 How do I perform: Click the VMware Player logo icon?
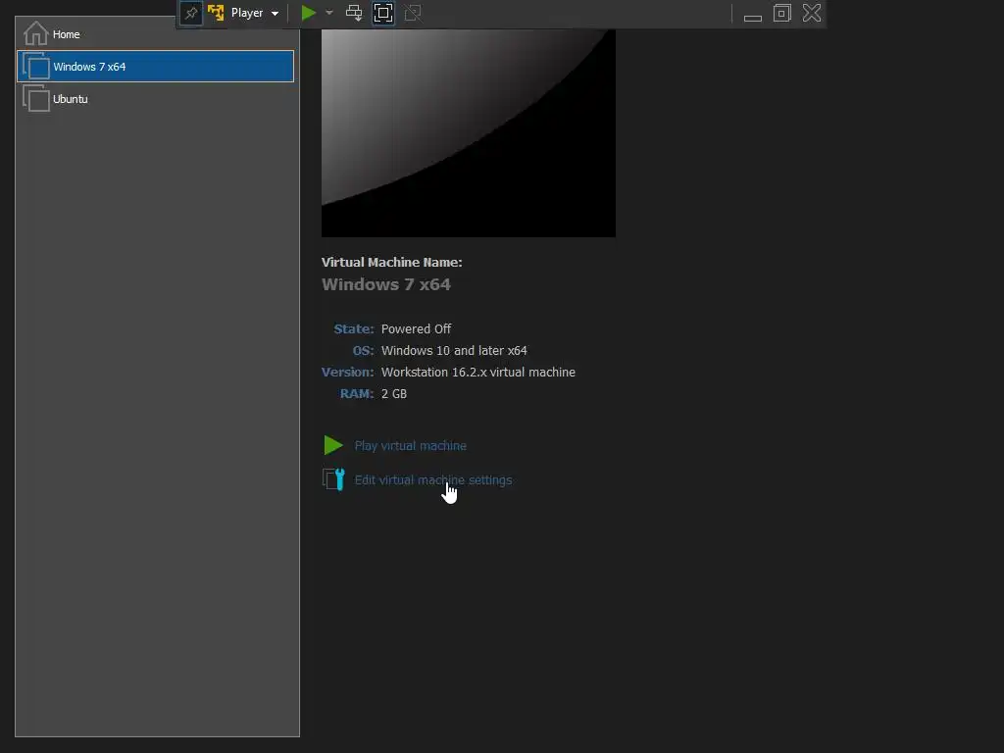pos(216,13)
